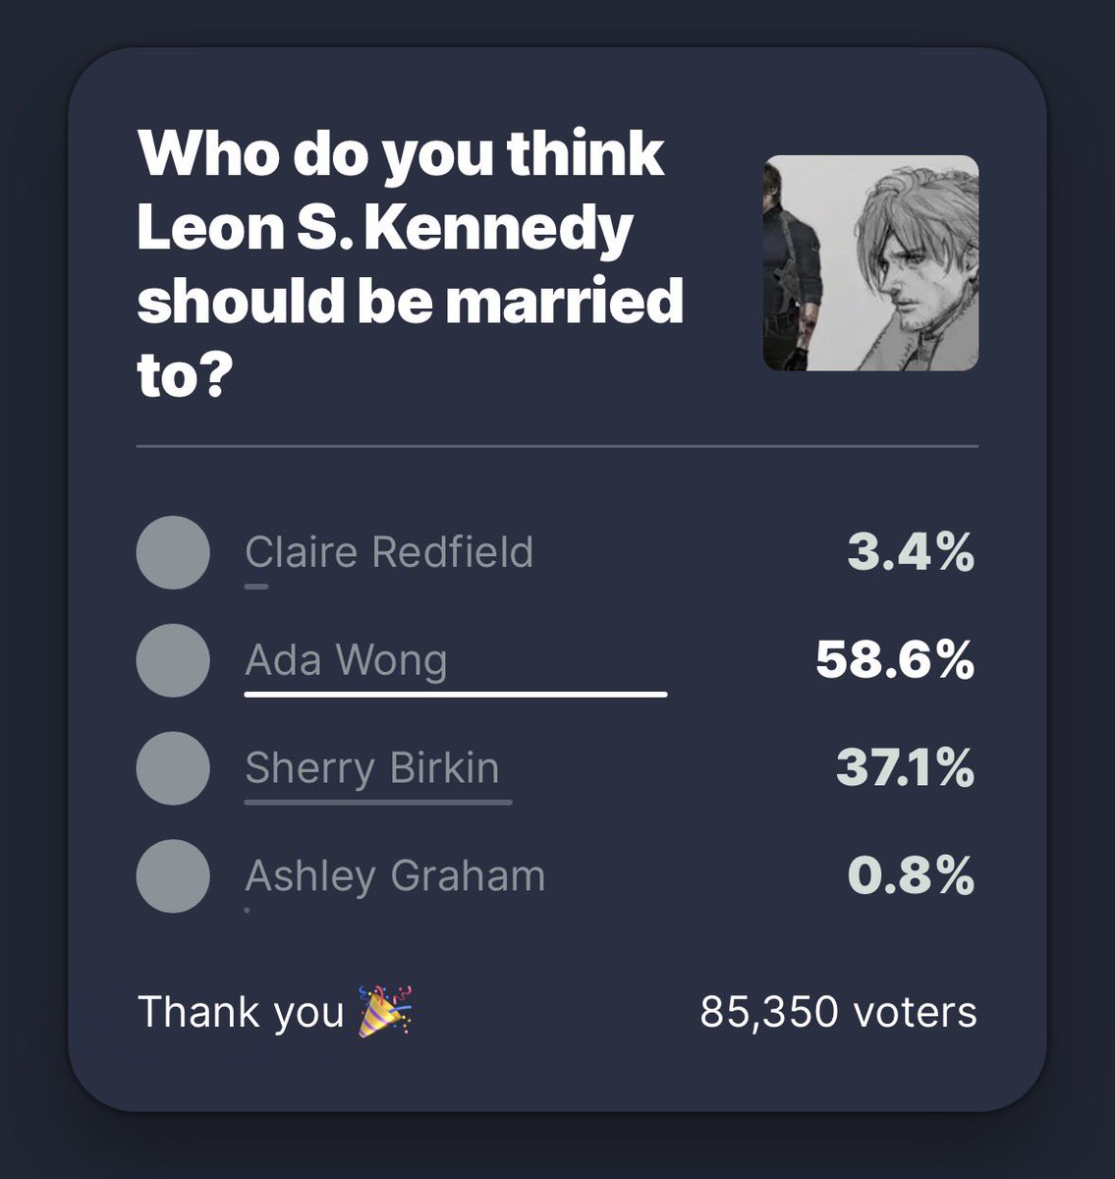The height and width of the screenshot is (1179, 1115).
Task: Click the poll question heading
Action: (411, 265)
